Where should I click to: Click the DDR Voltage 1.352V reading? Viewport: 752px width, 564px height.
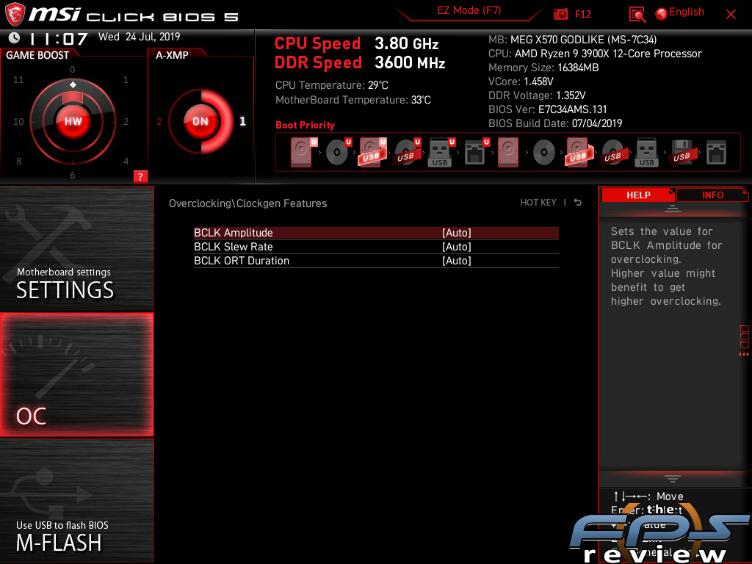click(x=537, y=95)
